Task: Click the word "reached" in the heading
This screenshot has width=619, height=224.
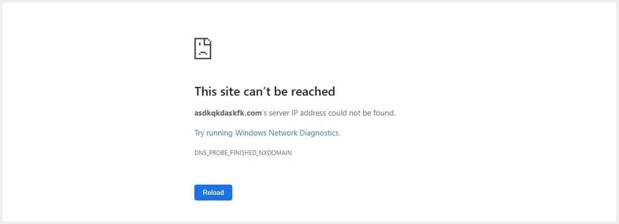Action: [313, 92]
